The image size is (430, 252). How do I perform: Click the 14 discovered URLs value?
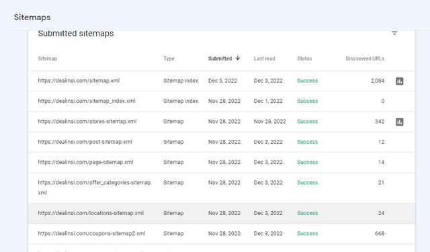(x=381, y=162)
